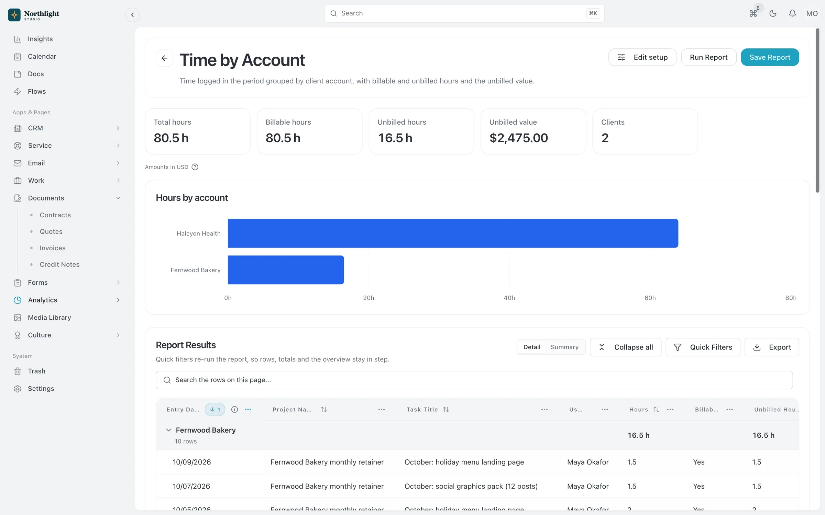825x515 pixels.
Task: Open the Project Name column options dots
Action: [x=381, y=409]
